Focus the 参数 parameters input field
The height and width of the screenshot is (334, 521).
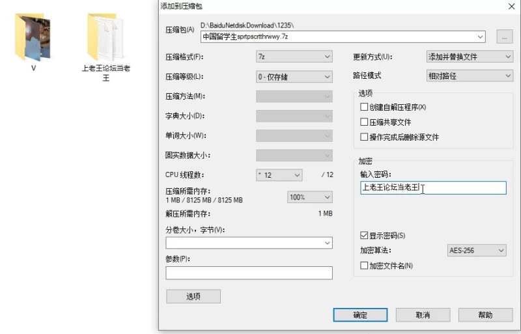[249, 273]
